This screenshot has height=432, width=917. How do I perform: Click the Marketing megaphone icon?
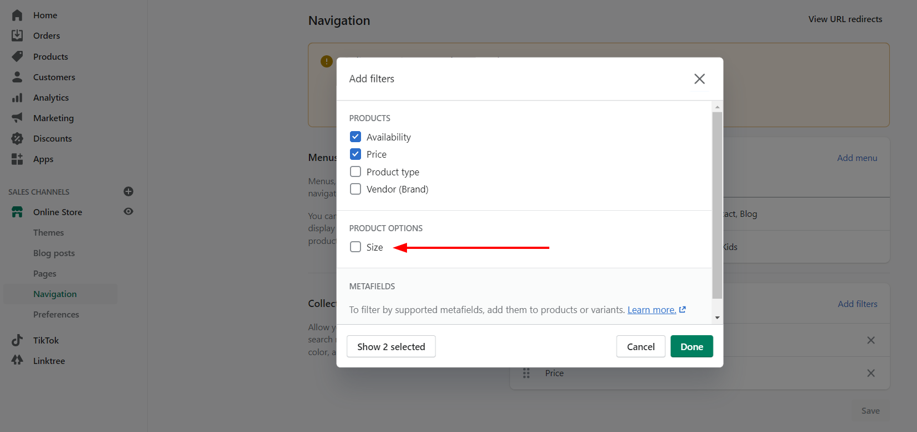pyautogui.click(x=17, y=118)
